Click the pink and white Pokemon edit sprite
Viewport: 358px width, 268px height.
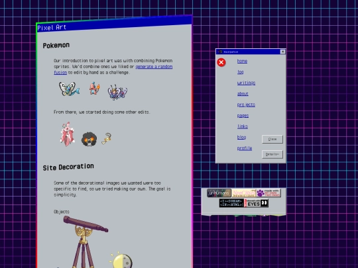[67, 134]
